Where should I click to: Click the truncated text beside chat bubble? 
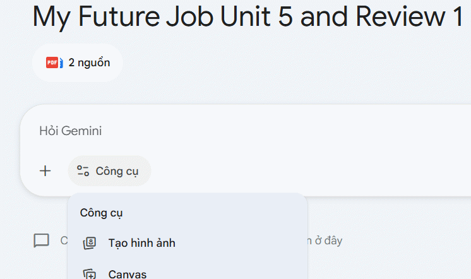[63, 240]
